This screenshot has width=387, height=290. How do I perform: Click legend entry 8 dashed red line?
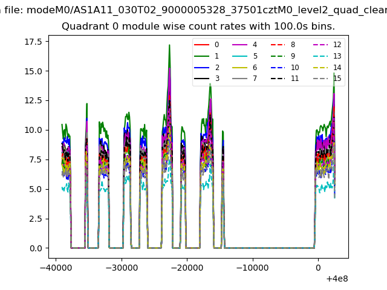(278, 45)
